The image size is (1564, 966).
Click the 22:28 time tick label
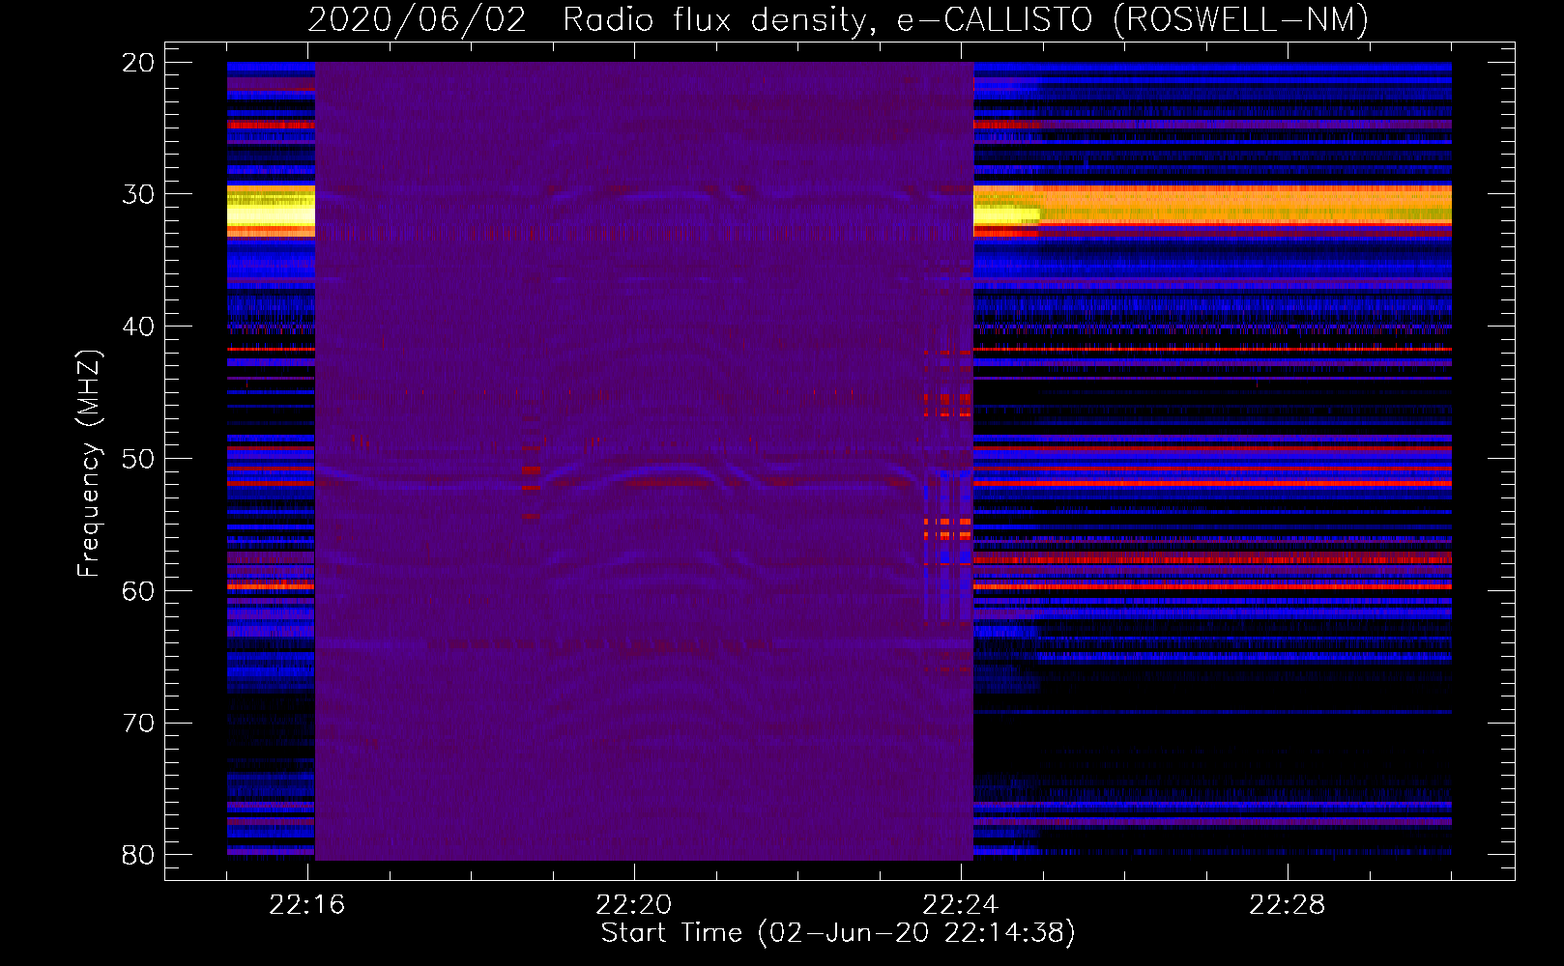pos(1287,905)
